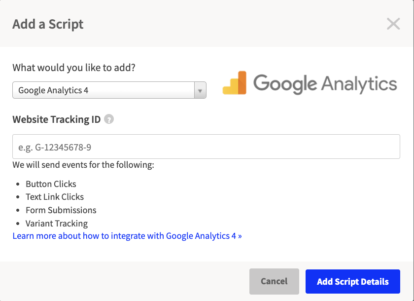The height and width of the screenshot is (301, 414).
Task: Open the Learn more about Google Analytics 4 link
Action: click(x=127, y=236)
